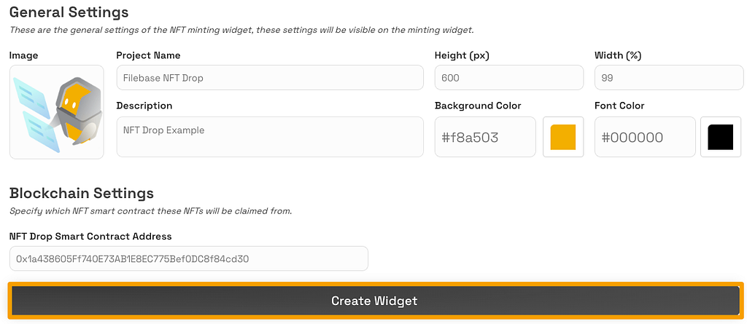
Task: Click the Height (px) label
Action: [x=462, y=55]
